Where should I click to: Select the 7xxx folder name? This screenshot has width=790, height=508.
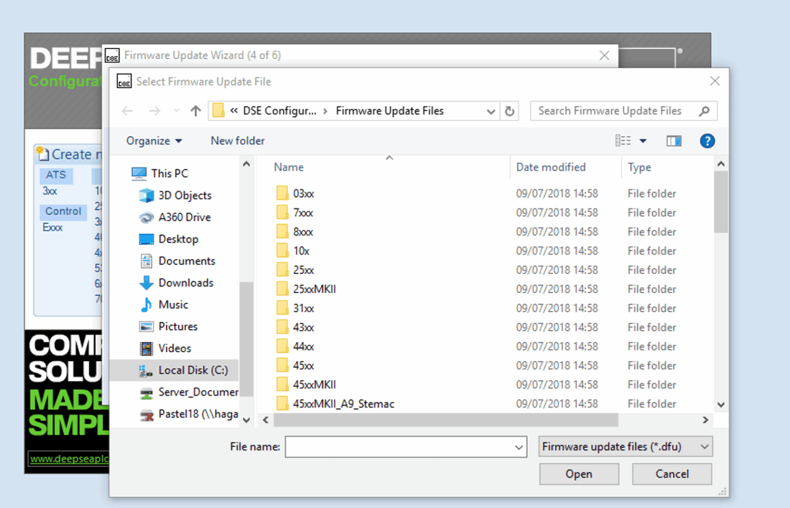tap(303, 213)
